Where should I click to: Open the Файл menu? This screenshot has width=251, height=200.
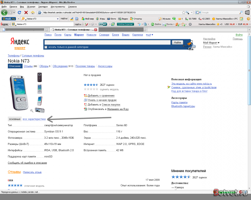(4, 7)
